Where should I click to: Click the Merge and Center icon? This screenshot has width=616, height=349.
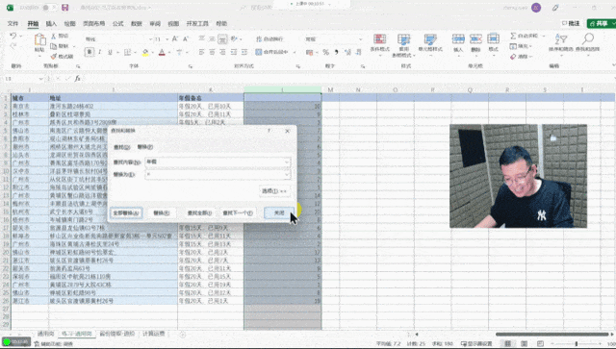tap(259, 52)
